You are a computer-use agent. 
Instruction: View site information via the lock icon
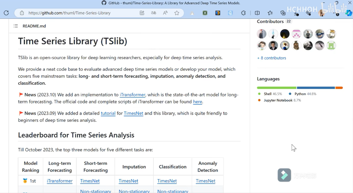point(22,13)
